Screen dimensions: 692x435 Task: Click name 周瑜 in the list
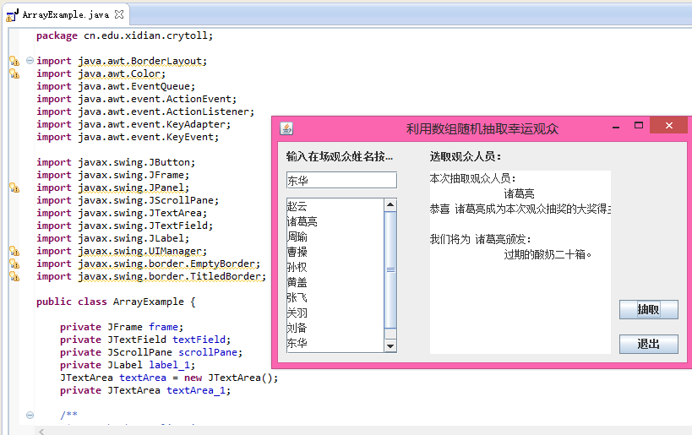point(297,237)
